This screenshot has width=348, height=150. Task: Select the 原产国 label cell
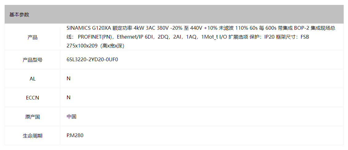point(32,117)
